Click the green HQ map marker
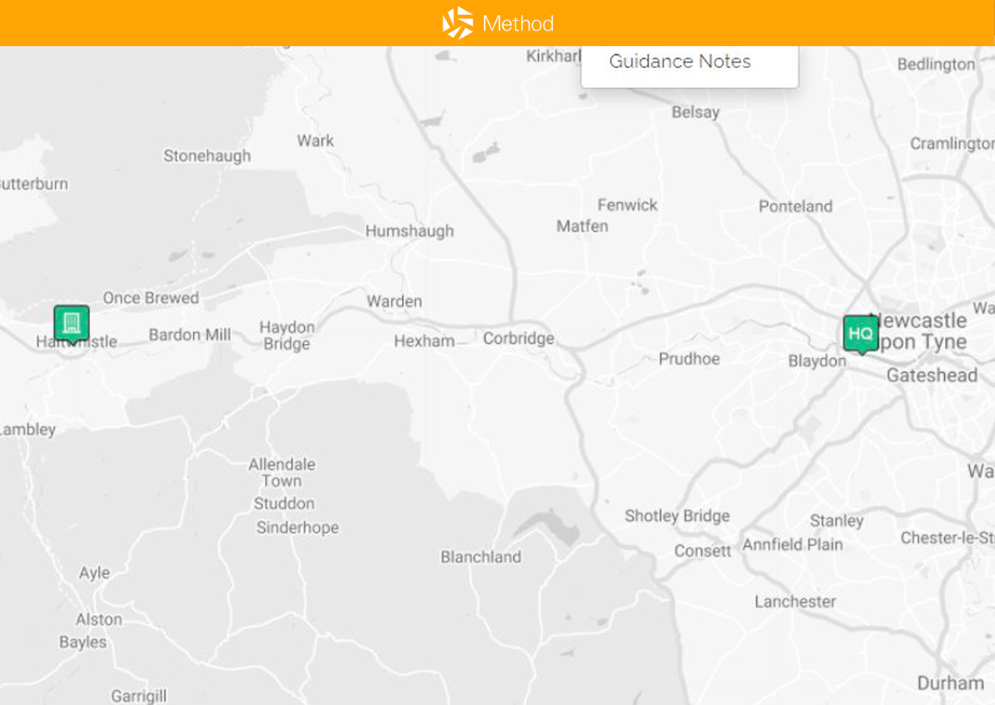The height and width of the screenshot is (705, 995). 860,334
